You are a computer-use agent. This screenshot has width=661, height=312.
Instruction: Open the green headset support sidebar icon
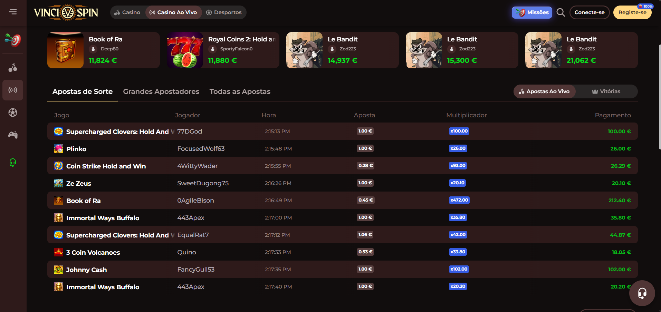pyautogui.click(x=13, y=162)
